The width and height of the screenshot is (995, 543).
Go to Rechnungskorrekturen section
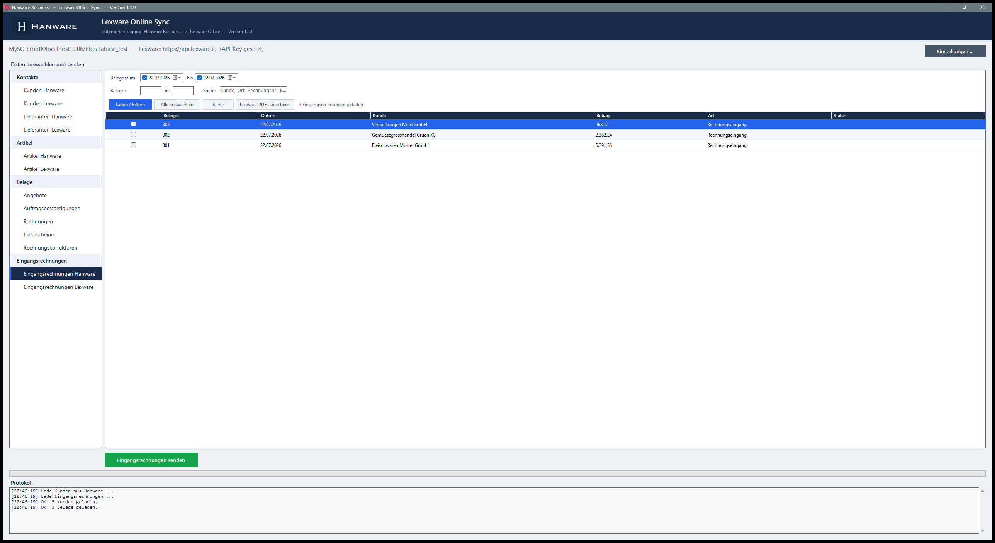coord(56,248)
